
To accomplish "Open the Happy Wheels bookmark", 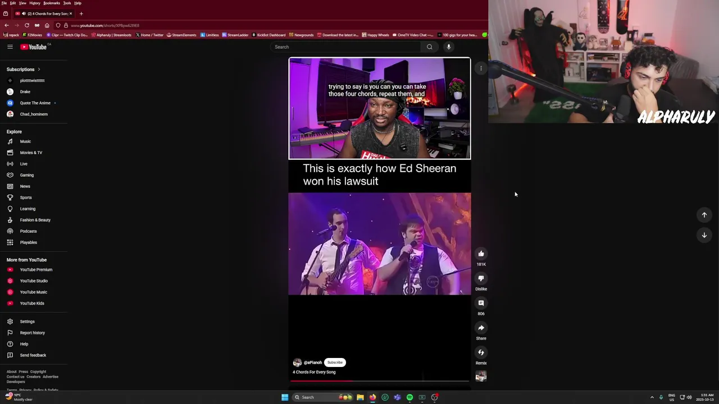I will [x=375, y=35].
